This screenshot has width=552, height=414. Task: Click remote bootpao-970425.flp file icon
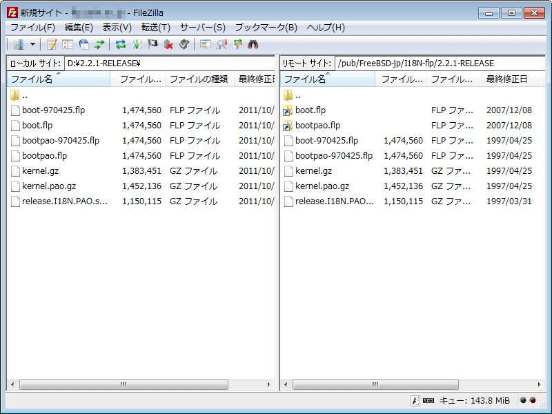click(288, 156)
